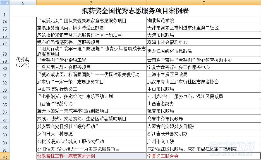Select cell 宁夏六盘善行社会工作服务中心
Screen dimensions: 261x160
pos(204,67)
